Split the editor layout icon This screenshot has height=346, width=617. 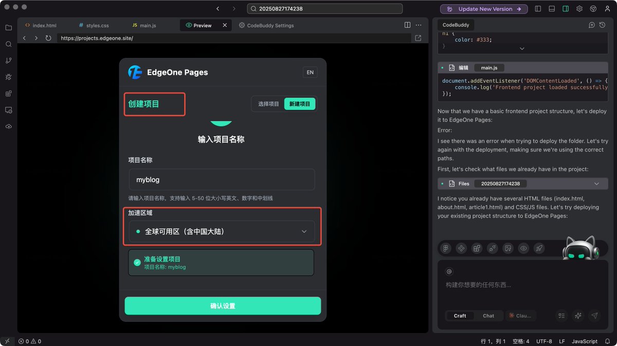tap(407, 25)
